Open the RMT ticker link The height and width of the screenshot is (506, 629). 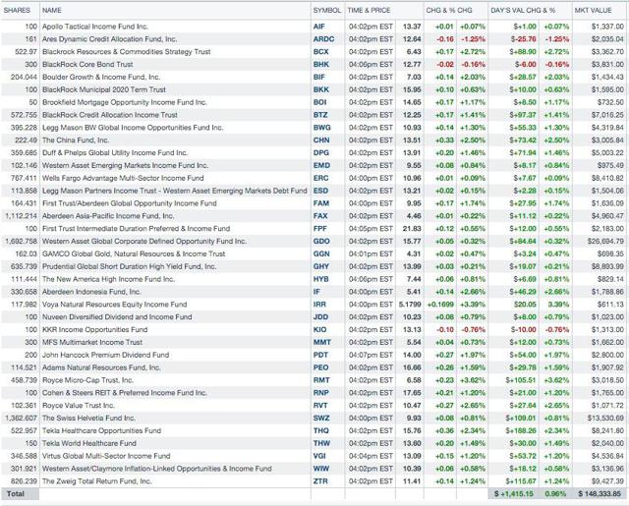(321, 380)
